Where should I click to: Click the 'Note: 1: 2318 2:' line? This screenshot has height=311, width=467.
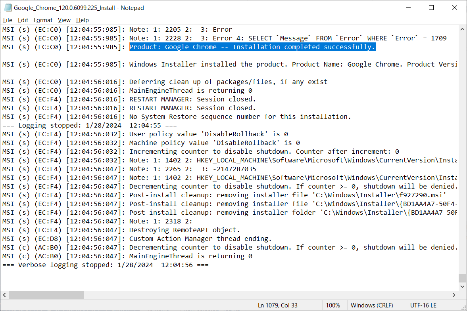click(x=97, y=221)
